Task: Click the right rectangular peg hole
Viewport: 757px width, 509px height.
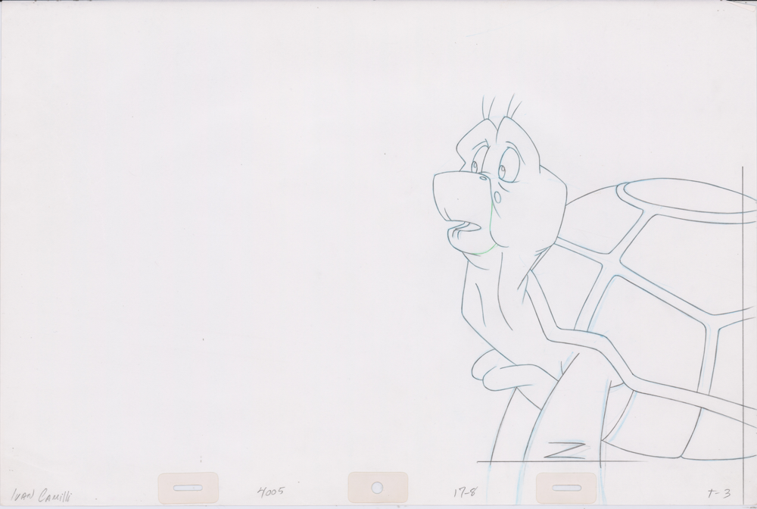Action: click(566, 487)
